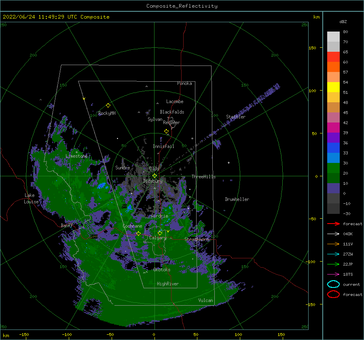The width and height of the screenshot is (364, 340).
Task: Select the slate blue 0-10 dBZ swatch
Action: pos(333,188)
